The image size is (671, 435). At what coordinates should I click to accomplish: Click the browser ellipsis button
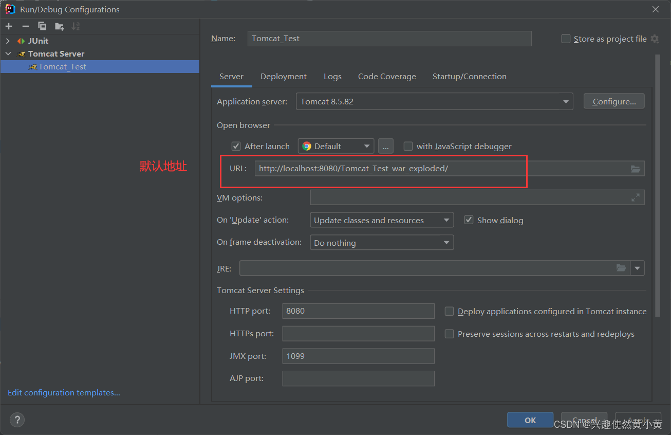(x=386, y=146)
